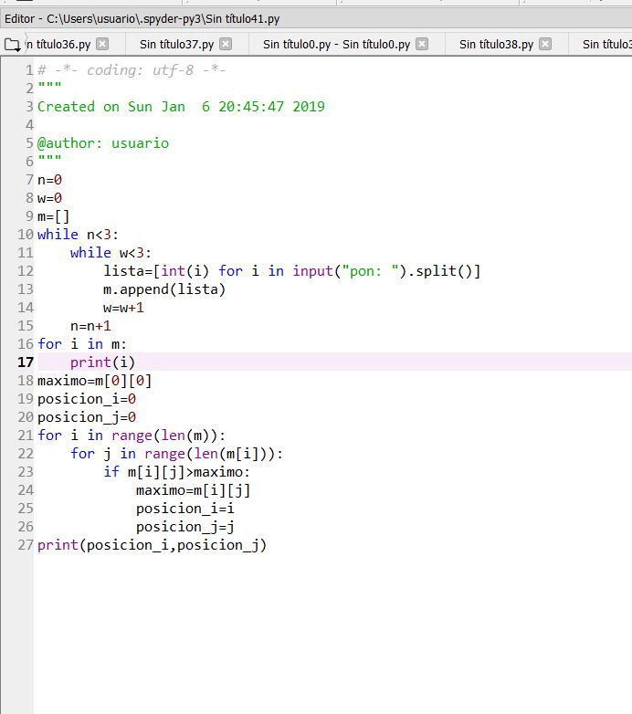This screenshot has height=714, width=632.
Task: Close the Sin título0.py tab
Action: pyautogui.click(x=422, y=44)
